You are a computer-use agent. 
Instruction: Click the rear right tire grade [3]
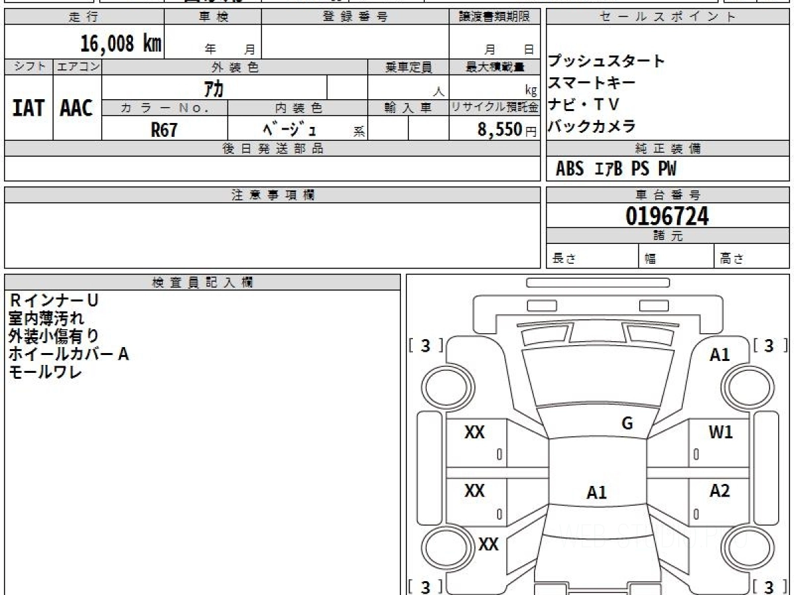point(769,586)
